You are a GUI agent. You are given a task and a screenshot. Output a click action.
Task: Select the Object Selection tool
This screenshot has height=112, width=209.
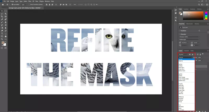click(x=5, y=14)
